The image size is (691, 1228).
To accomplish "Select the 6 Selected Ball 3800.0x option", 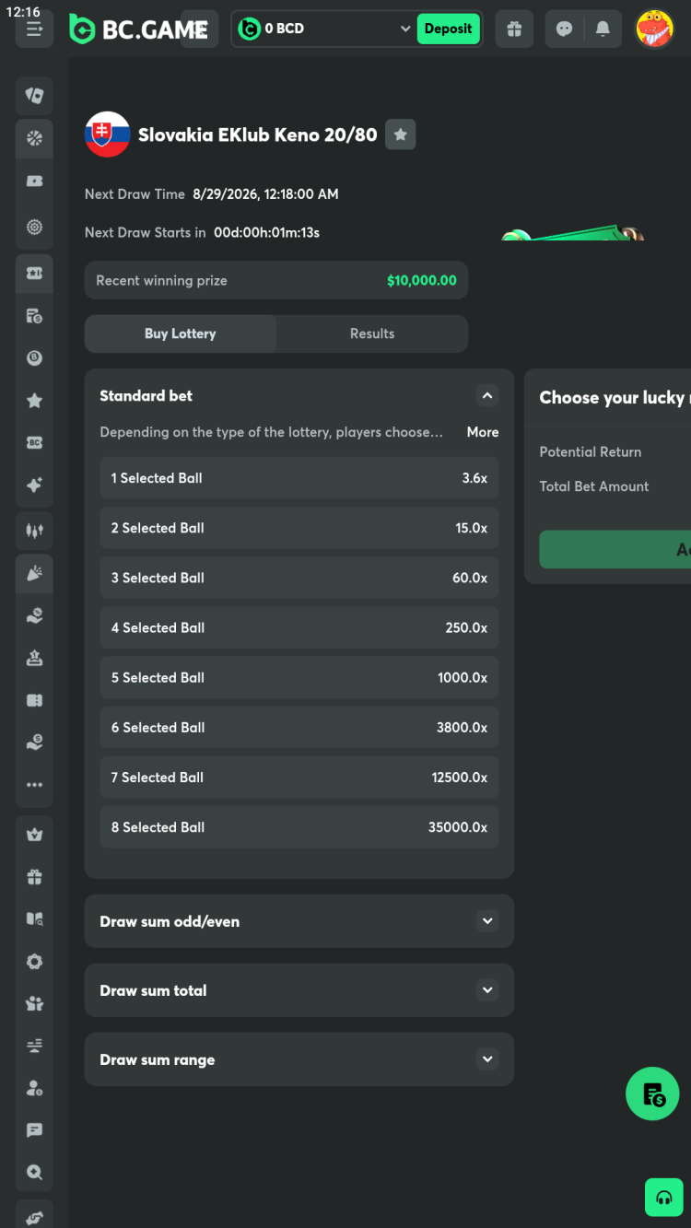I will coord(299,727).
